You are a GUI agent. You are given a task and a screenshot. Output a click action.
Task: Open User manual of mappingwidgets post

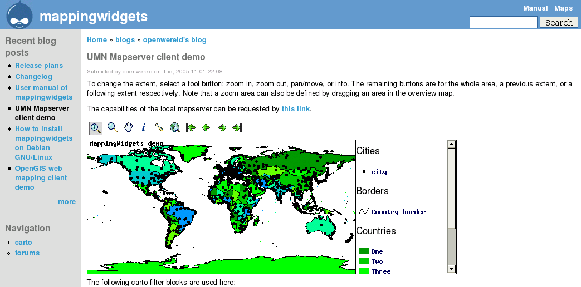(x=43, y=92)
